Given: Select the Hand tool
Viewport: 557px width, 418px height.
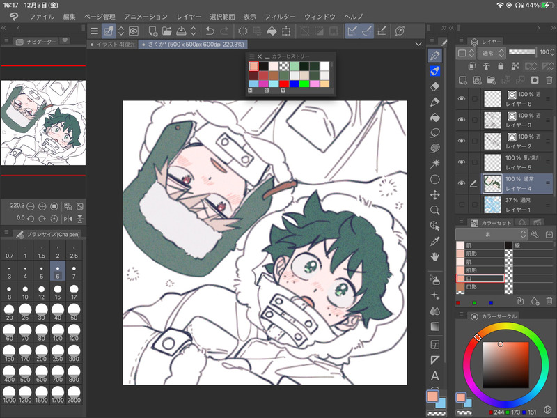Looking at the screenshot, I should tap(434, 256).
